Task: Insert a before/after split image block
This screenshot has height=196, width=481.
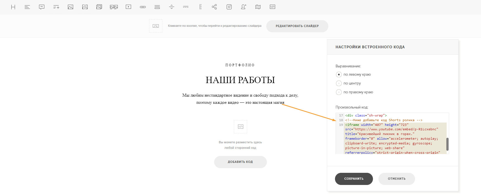Action: coord(85,7)
